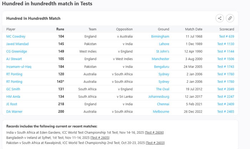The image size is (250, 149).
Task: Click the share icon button
Action: tap(220, 18)
